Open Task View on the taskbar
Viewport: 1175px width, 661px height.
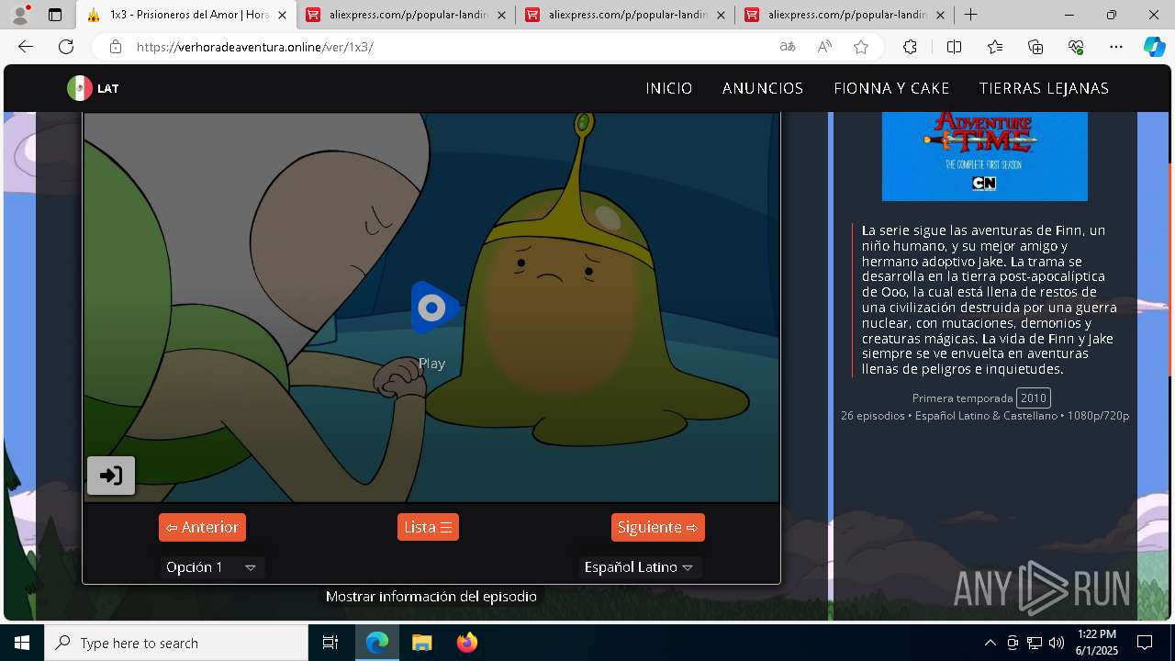[330, 643]
